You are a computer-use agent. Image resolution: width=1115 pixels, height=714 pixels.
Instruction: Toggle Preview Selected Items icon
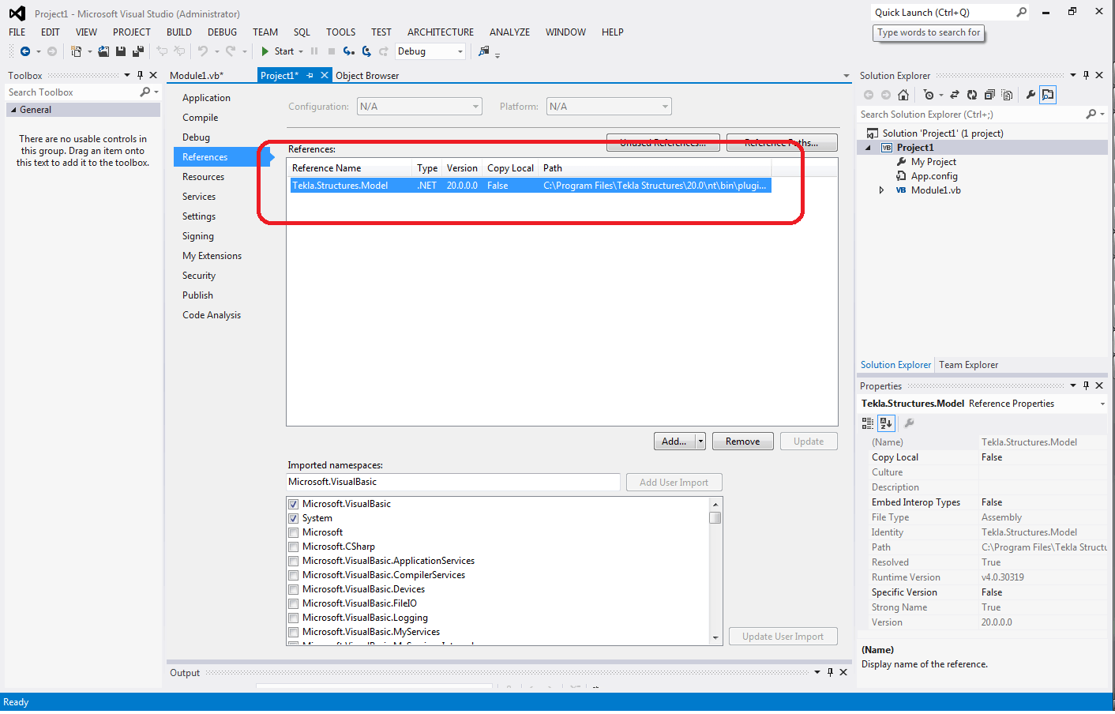[x=1048, y=95]
